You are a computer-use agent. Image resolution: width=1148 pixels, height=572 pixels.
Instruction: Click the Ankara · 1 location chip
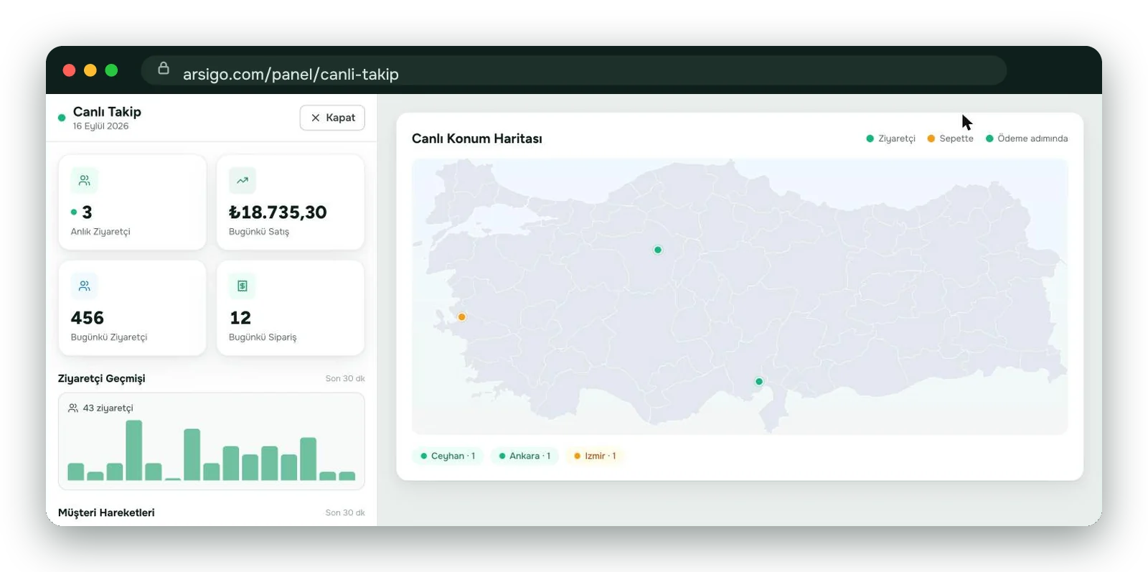coord(524,456)
